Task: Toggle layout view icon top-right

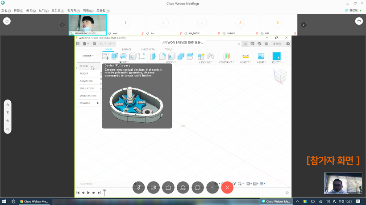Action: [359, 21]
